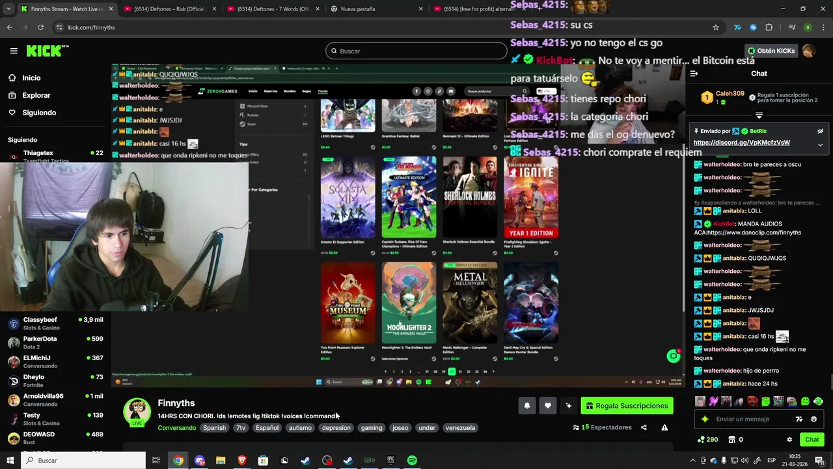Share the stream via share icon
The width and height of the screenshot is (833, 469).
click(644, 427)
